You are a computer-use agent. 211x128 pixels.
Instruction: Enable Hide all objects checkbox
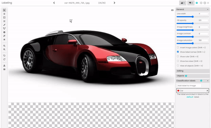(x=178, y=65)
